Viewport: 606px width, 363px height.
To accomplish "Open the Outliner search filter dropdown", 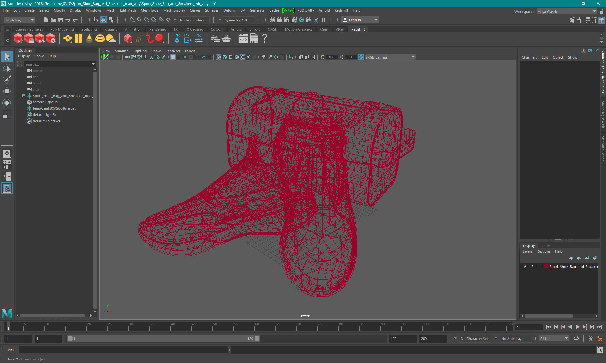I will 93,64.
